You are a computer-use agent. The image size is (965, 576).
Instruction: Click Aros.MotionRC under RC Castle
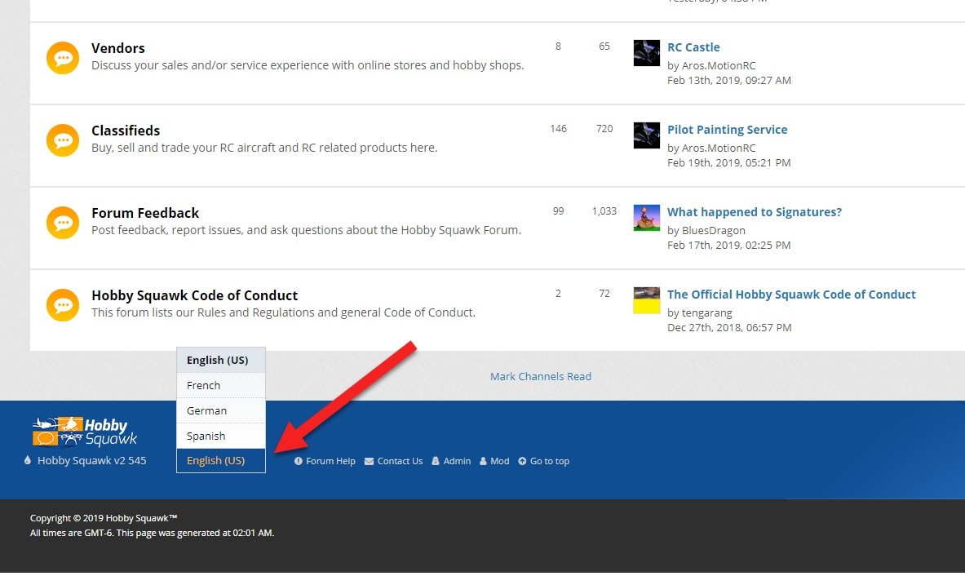pyautogui.click(x=718, y=65)
